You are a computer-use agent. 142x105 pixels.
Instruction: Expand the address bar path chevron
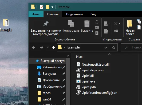coord(64,47)
